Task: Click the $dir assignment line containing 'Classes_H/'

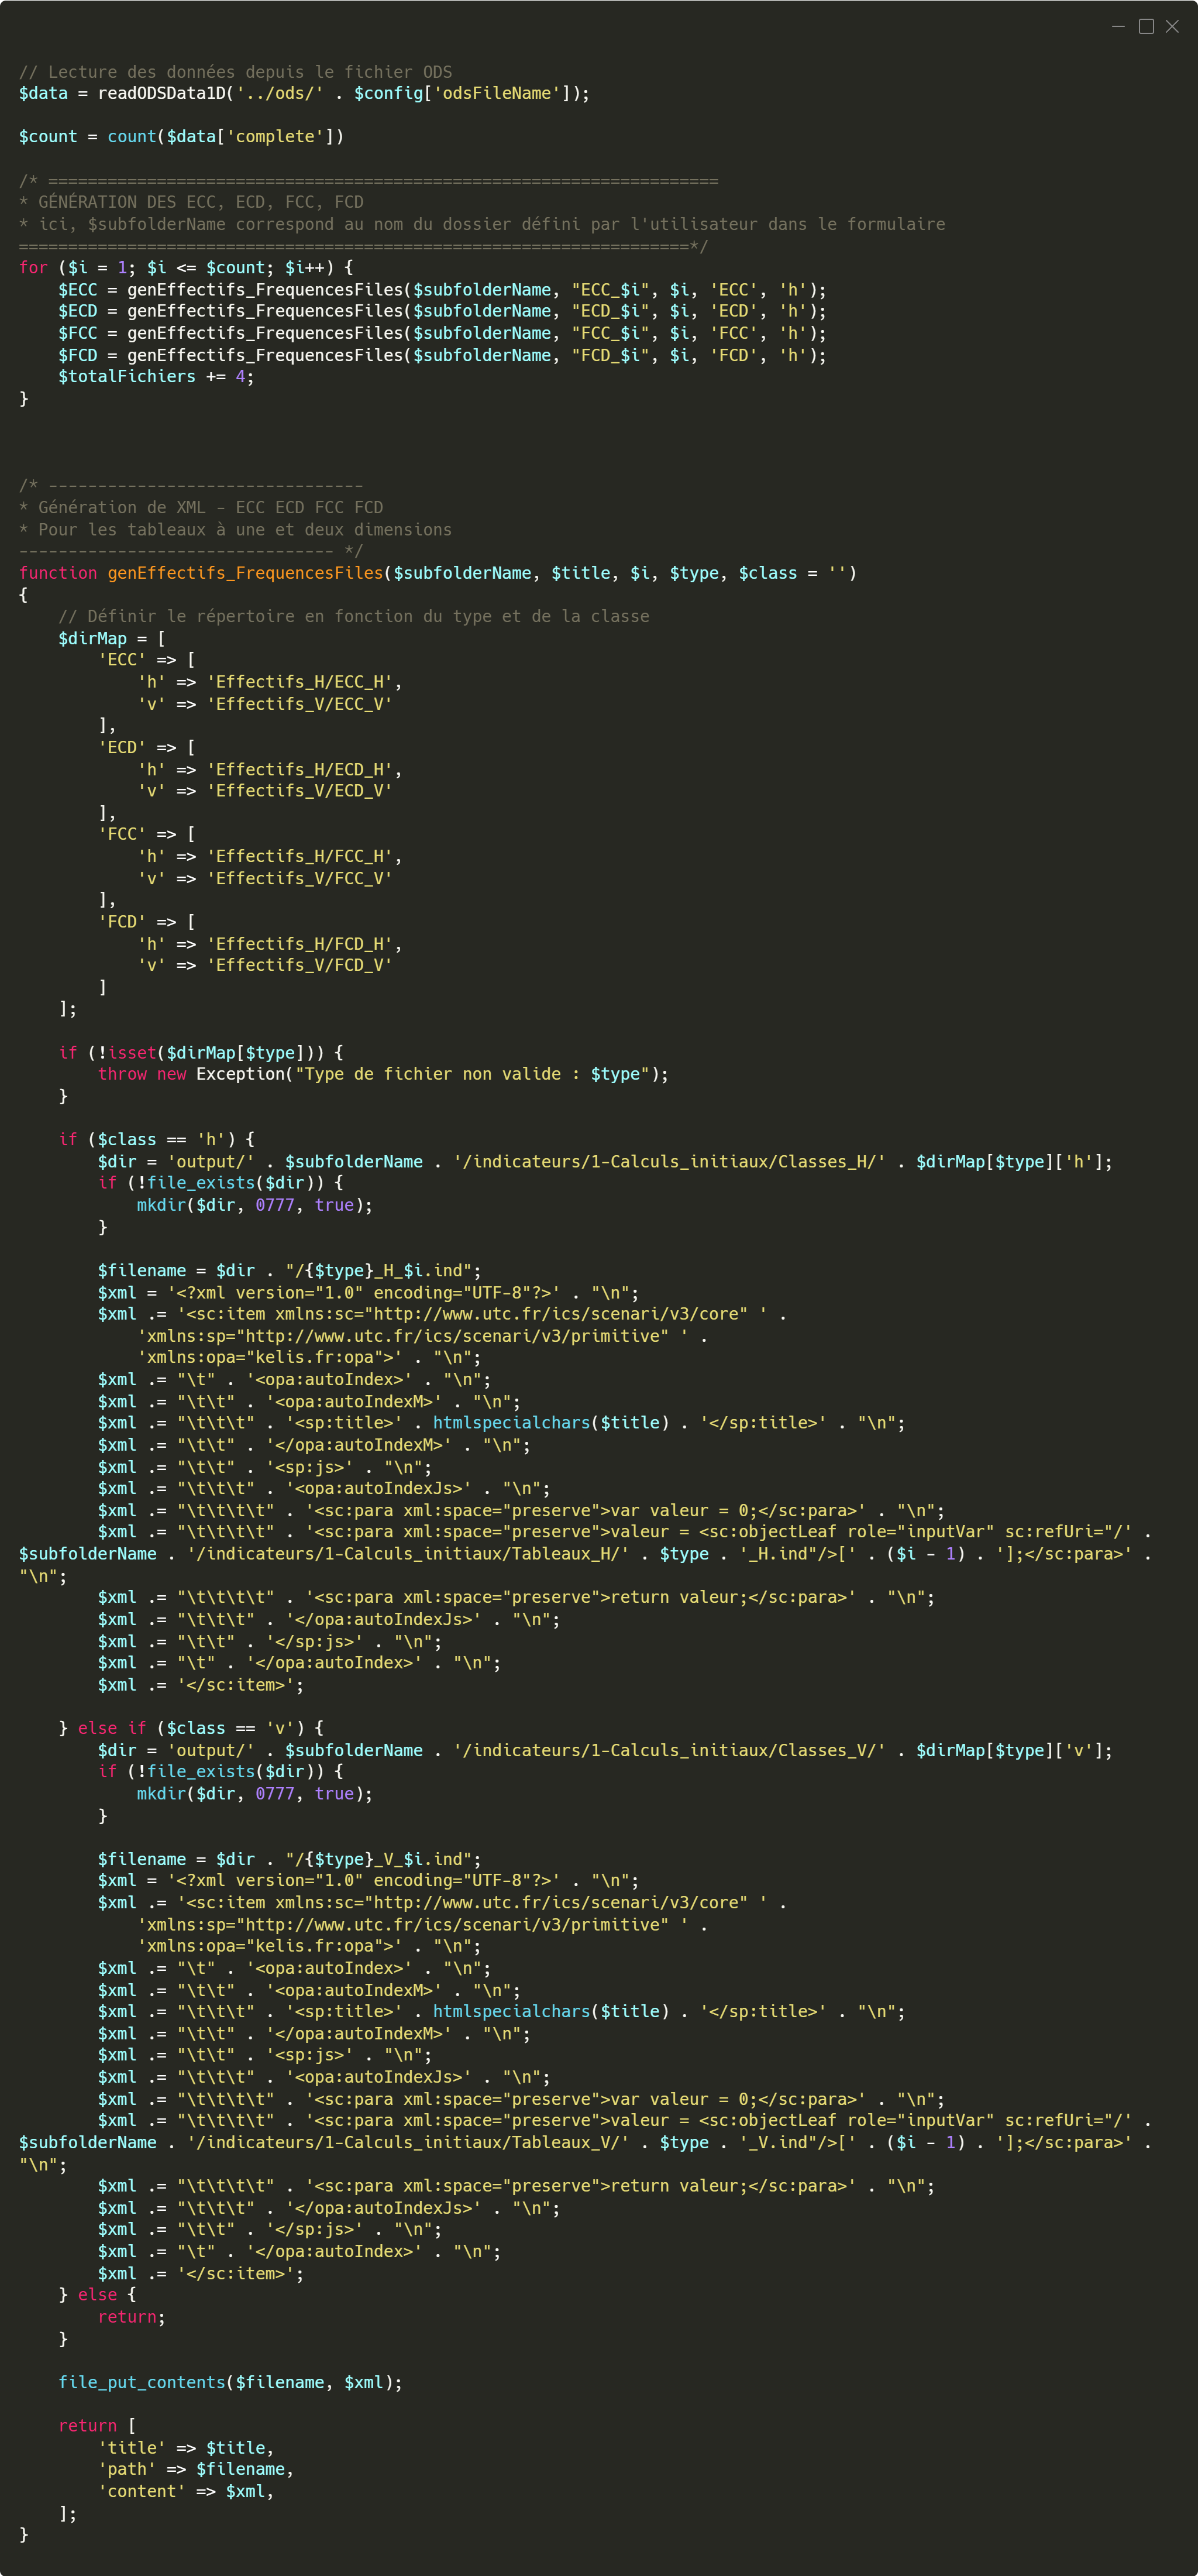Action: coord(605,1162)
